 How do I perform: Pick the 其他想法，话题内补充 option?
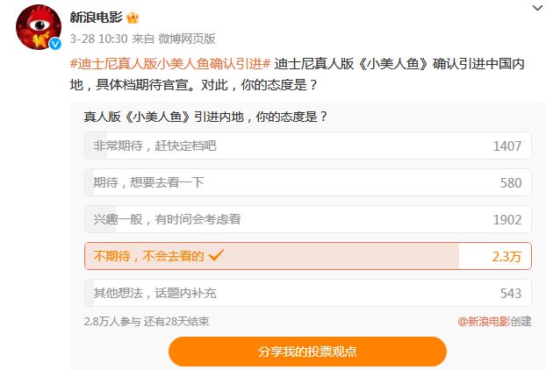(307, 293)
